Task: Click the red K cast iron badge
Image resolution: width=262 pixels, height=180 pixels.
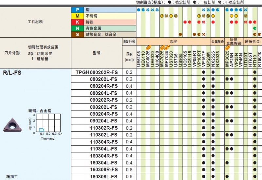Action: click(78, 22)
